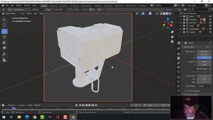Uncheck the BODY collection checkbox
The height and width of the screenshot is (120, 213).
coord(184,16)
